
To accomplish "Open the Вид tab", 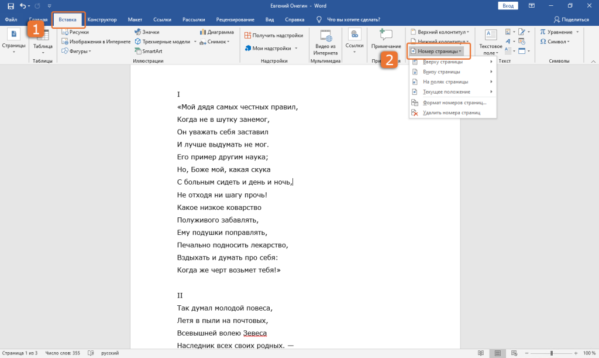I will click(270, 19).
